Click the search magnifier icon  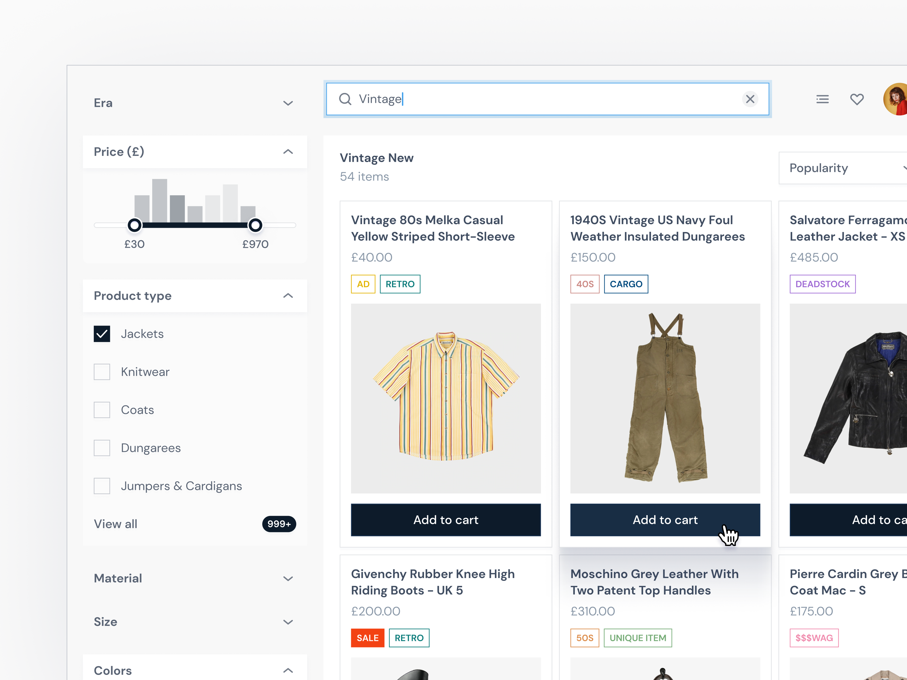point(345,99)
